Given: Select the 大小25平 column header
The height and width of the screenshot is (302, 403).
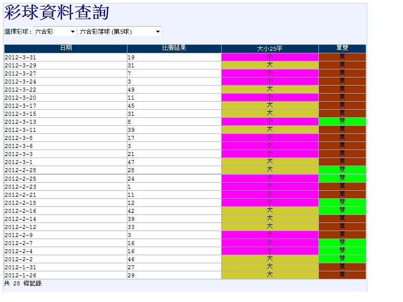Looking at the screenshot, I should pos(270,48).
